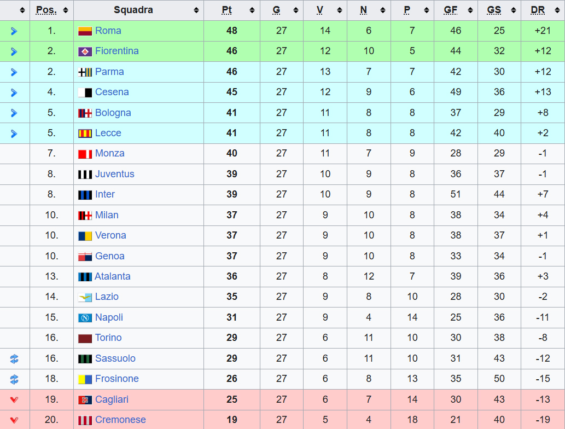The image size is (565, 429).
Task: Click the Parma flag icon
Action: (x=85, y=72)
